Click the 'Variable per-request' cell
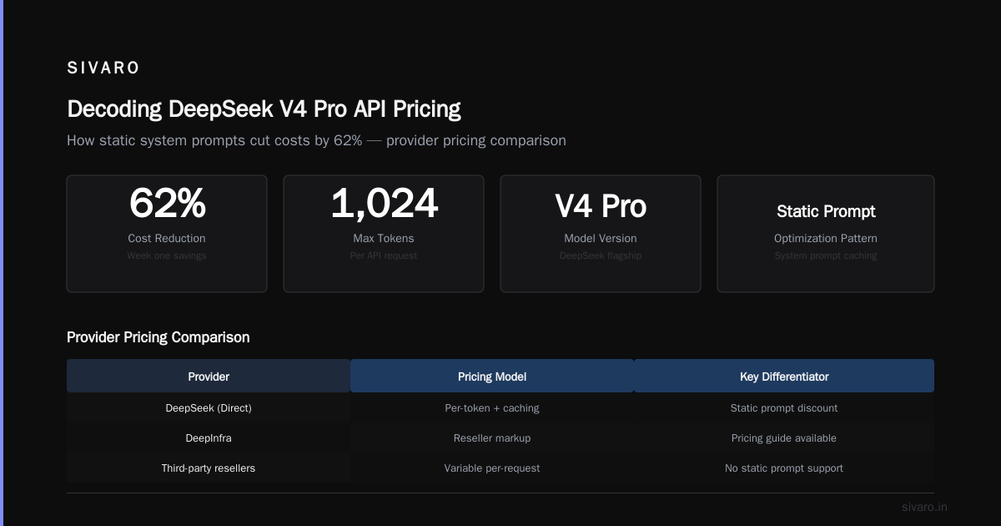The width and height of the screenshot is (1001, 526). [x=492, y=468]
